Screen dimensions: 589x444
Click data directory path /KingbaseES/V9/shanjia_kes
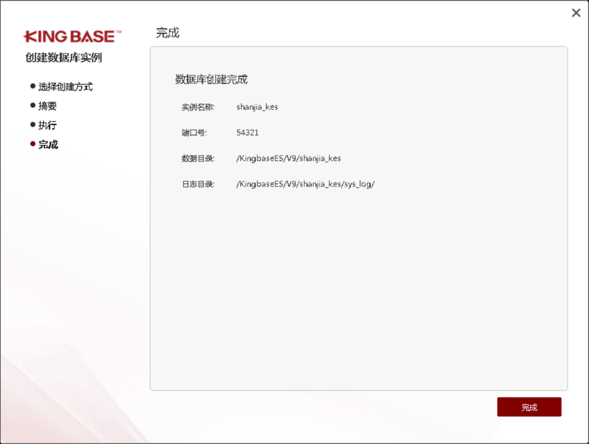pyautogui.click(x=288, y=158)
